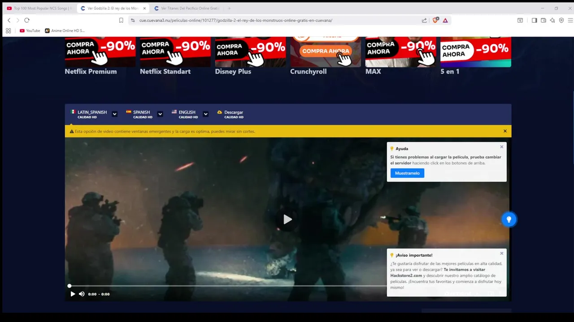Expand the ENGLISH server dropdown arrow
The width and height of the screenshot is (574, 322).
pos(205,114)
